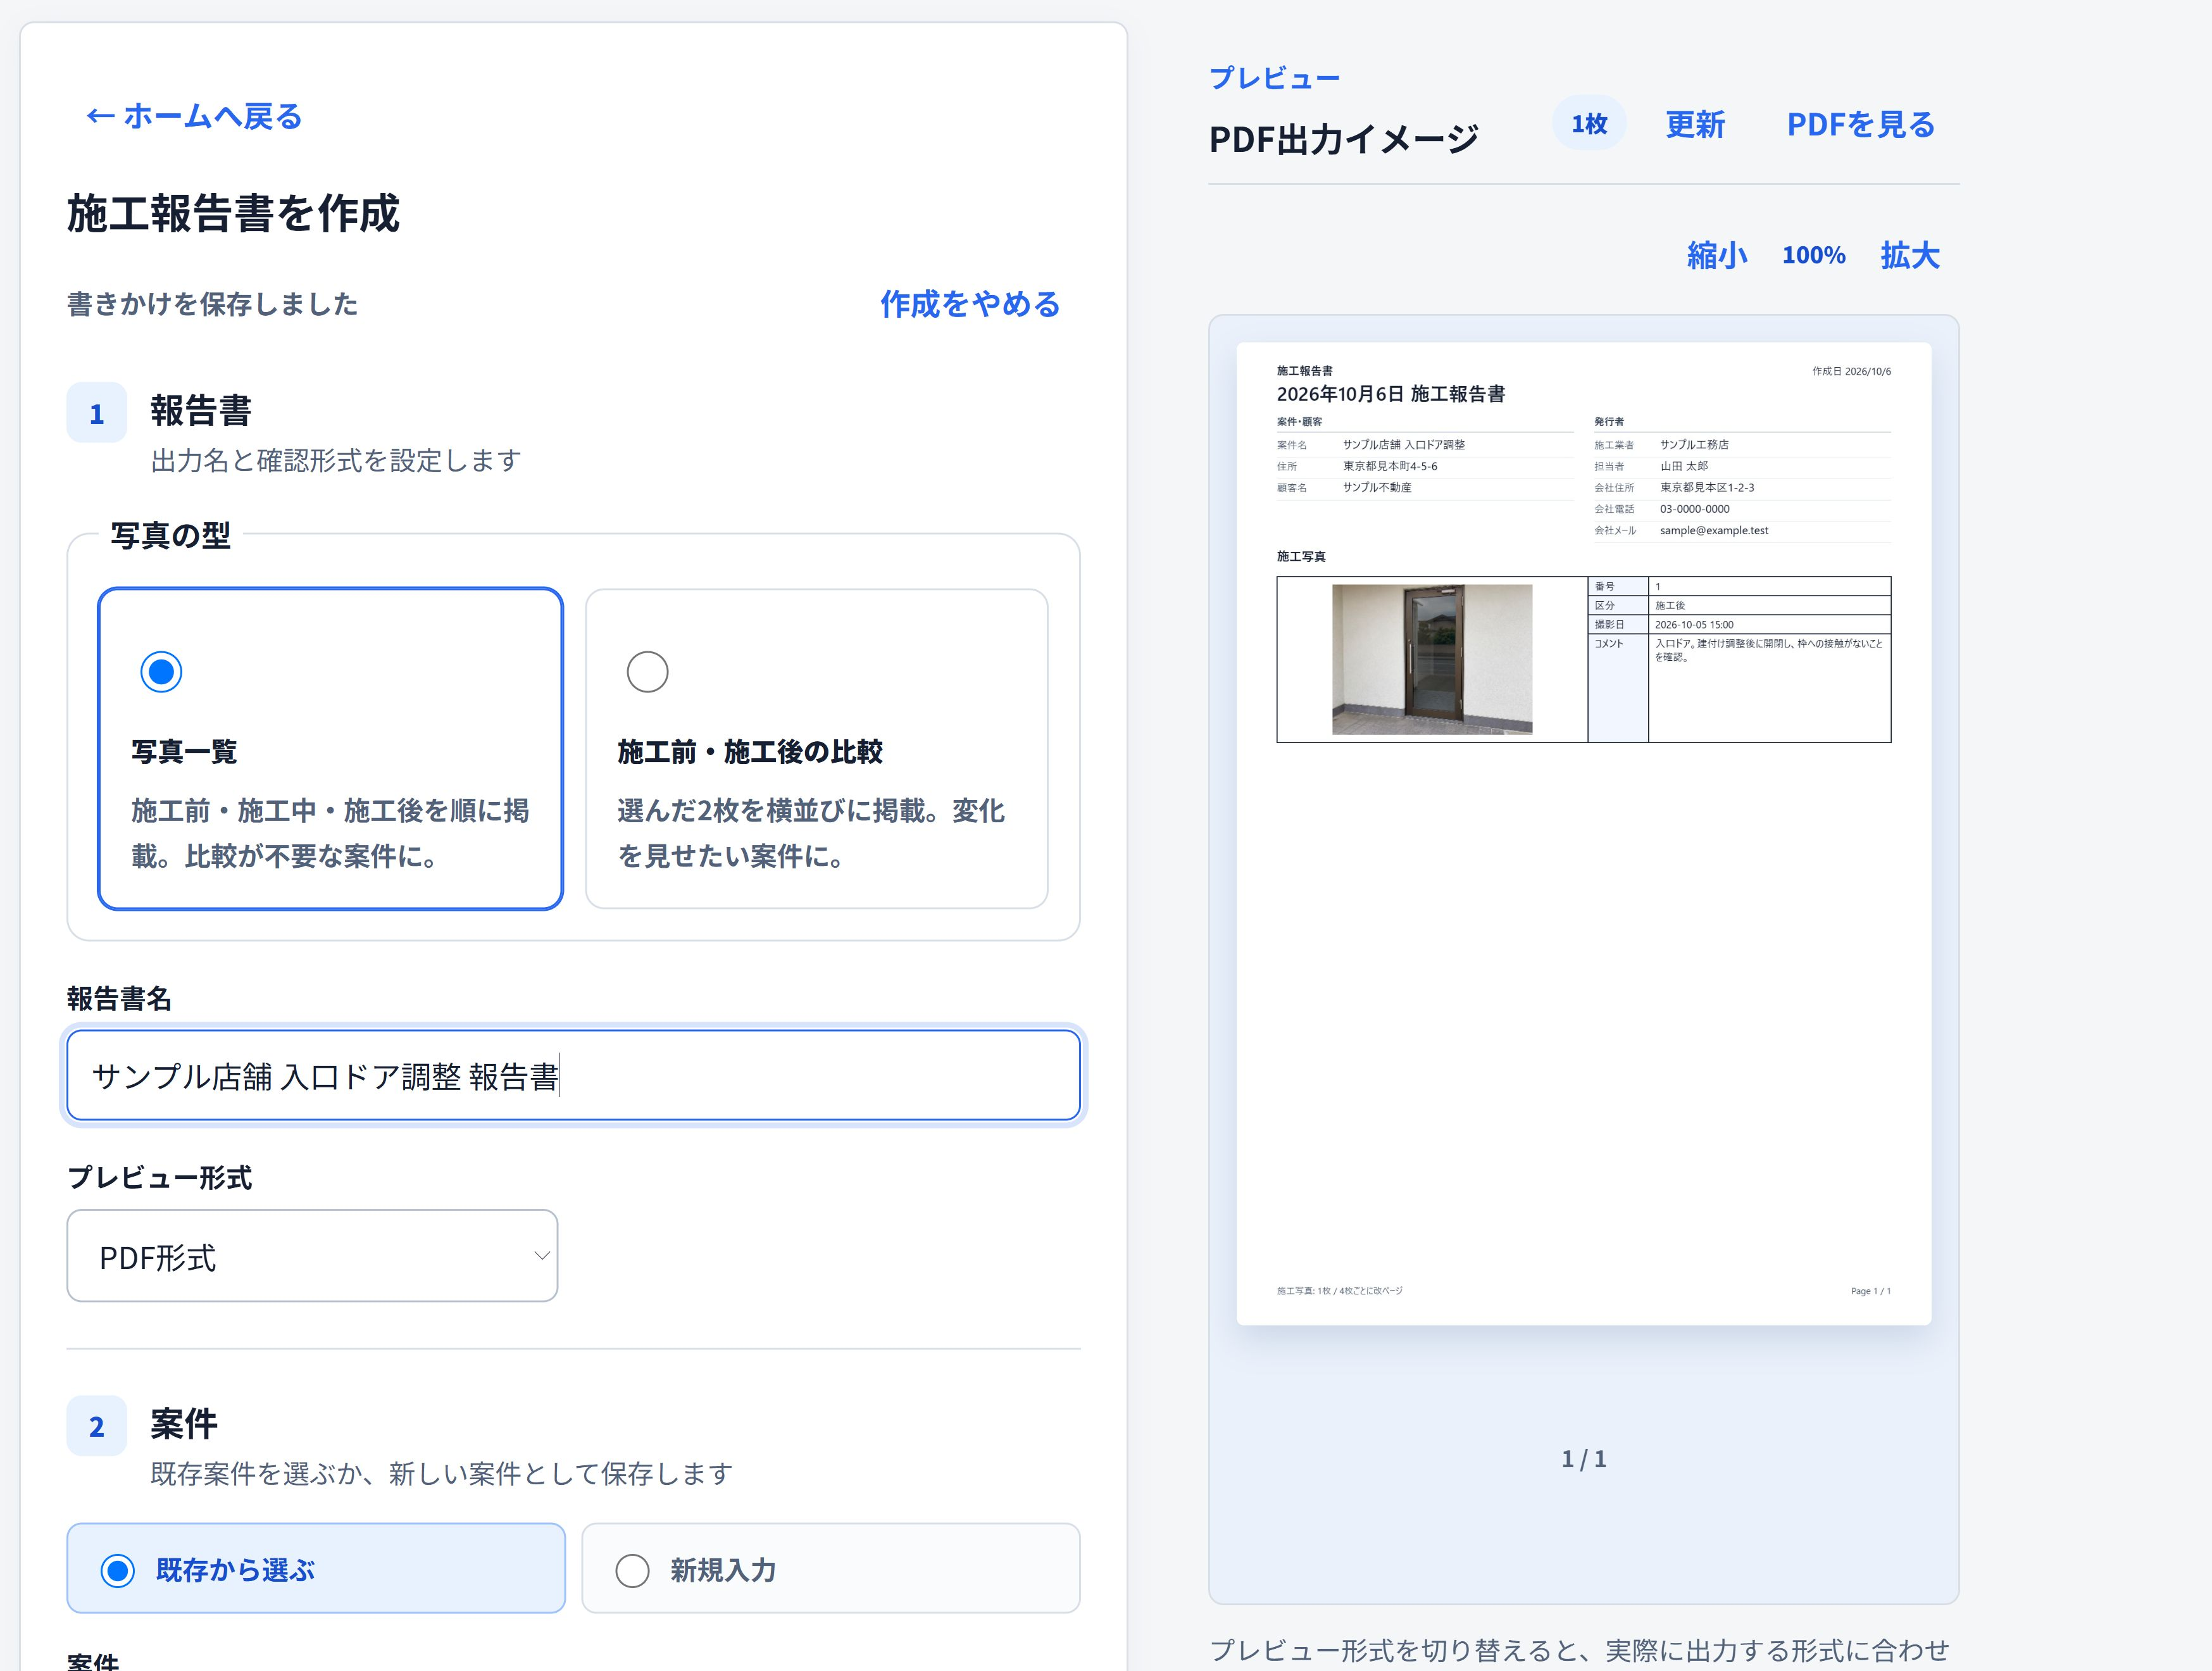Viewport: 2212px width, 1671px height.
Task: Click the 100% zoom reset
Action: [1813, 255]
